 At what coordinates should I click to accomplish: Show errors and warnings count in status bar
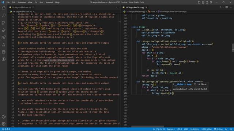click(6, 129)
